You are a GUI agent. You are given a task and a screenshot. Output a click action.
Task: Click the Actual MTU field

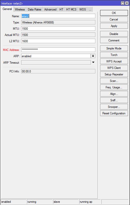coord(58,35)
